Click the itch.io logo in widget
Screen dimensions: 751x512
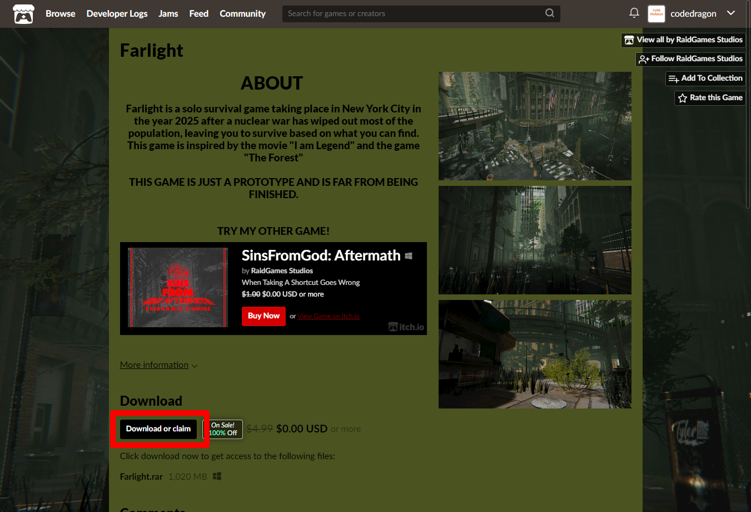406,327
